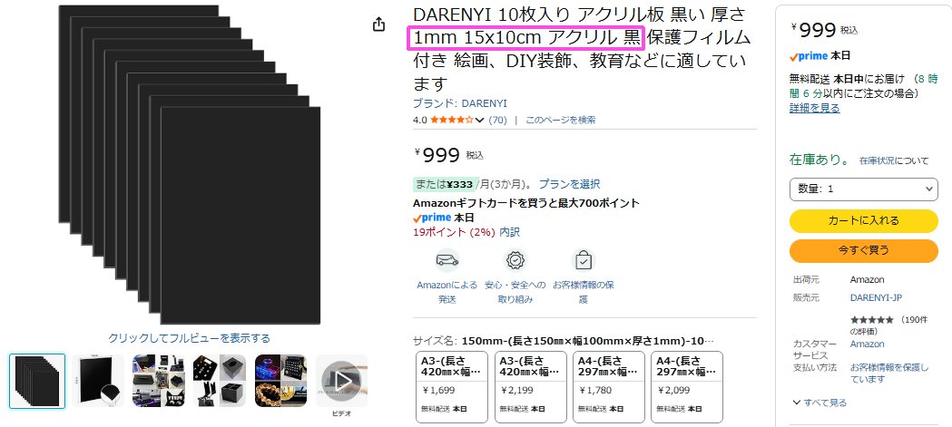
Task: Click the share icon above the title
Action: point(378,24)
